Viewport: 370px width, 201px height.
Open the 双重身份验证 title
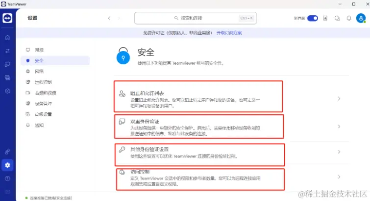click(x=145, y=122)
